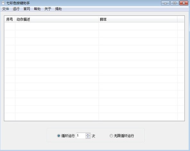Viewport: 190px width, 151px height.
Task: Click the mouse app icon in title bar
Action: [3, 3]
